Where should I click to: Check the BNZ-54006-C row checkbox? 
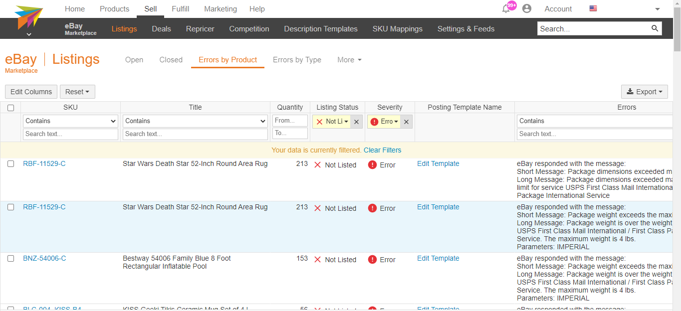10,258
